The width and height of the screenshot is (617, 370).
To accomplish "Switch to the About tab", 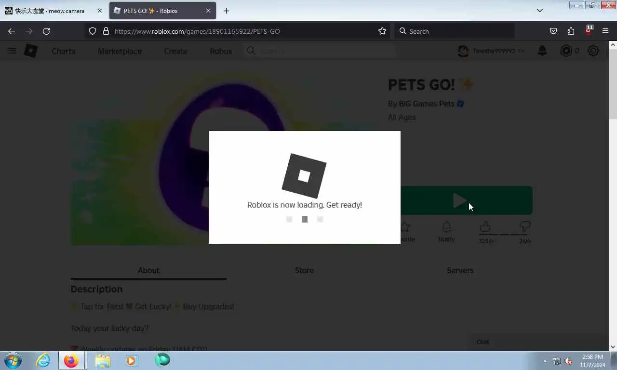I will (148, 270).
